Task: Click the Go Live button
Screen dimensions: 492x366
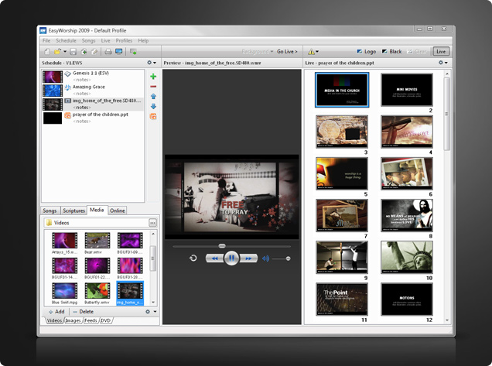Action: [x=287, y=51]
